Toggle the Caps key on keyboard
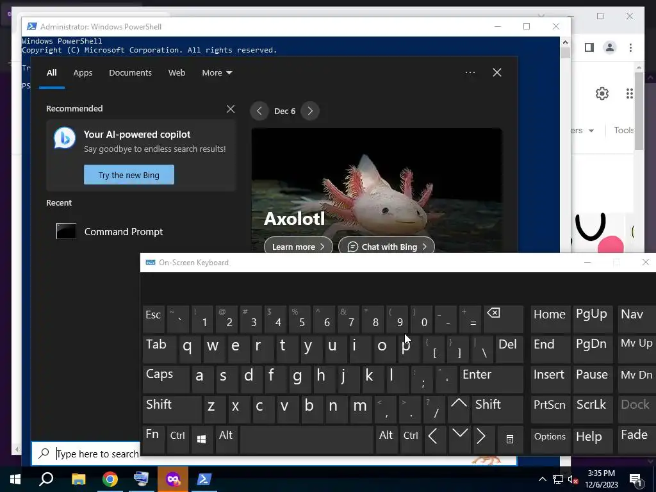The width and height of the screenshot is (656, 492). (166, 379)
